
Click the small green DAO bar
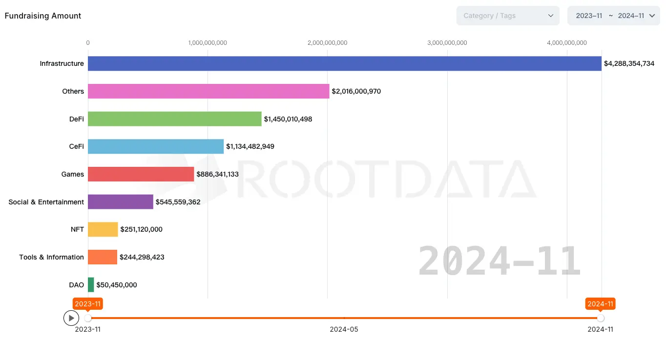point(91,285)
